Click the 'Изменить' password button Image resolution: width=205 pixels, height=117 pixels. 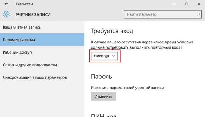(103, 96)
